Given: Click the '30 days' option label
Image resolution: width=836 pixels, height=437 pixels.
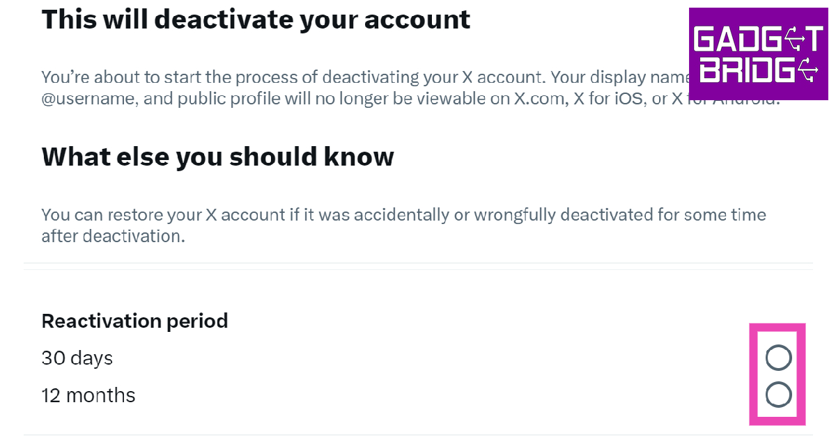Looking at the screenshot, I should (x=77, y=358).
